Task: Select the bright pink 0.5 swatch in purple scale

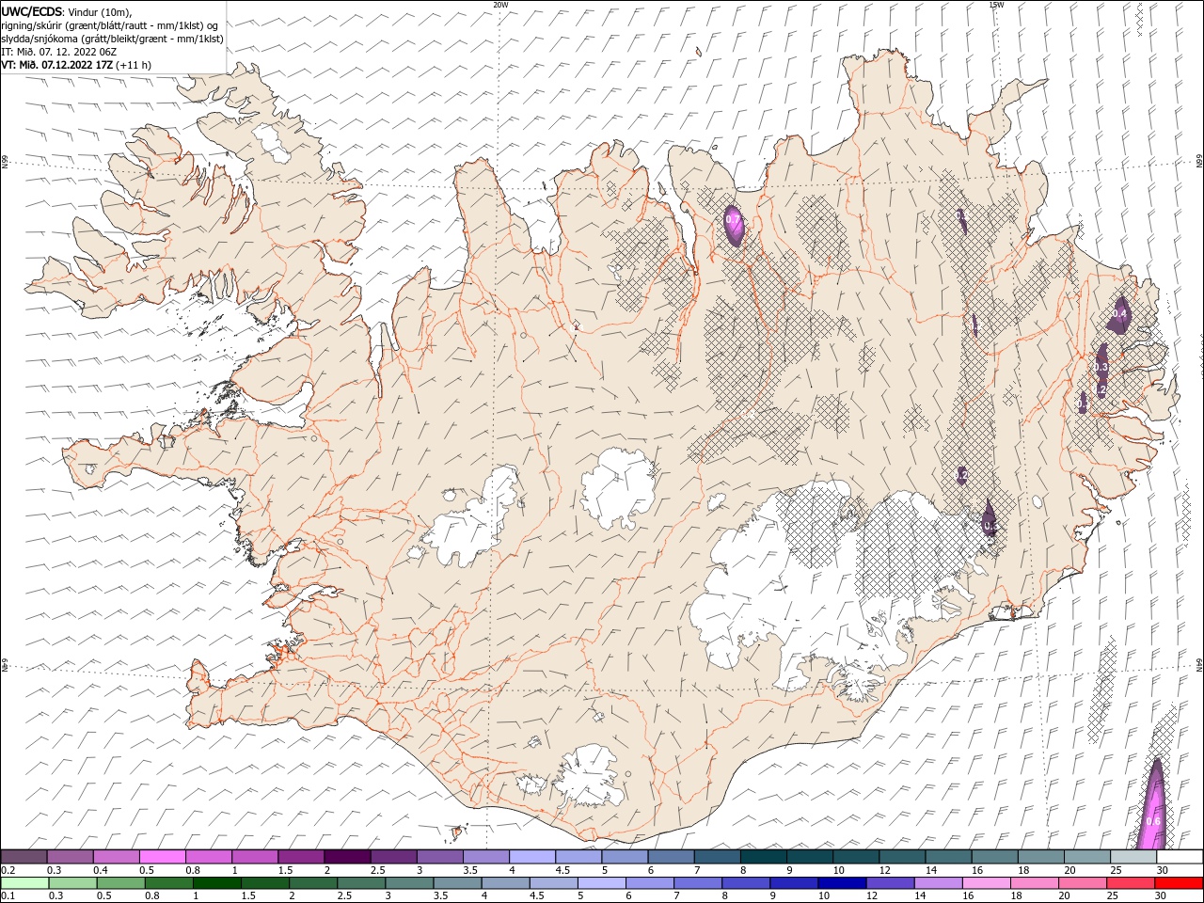Action: (162, 857)
